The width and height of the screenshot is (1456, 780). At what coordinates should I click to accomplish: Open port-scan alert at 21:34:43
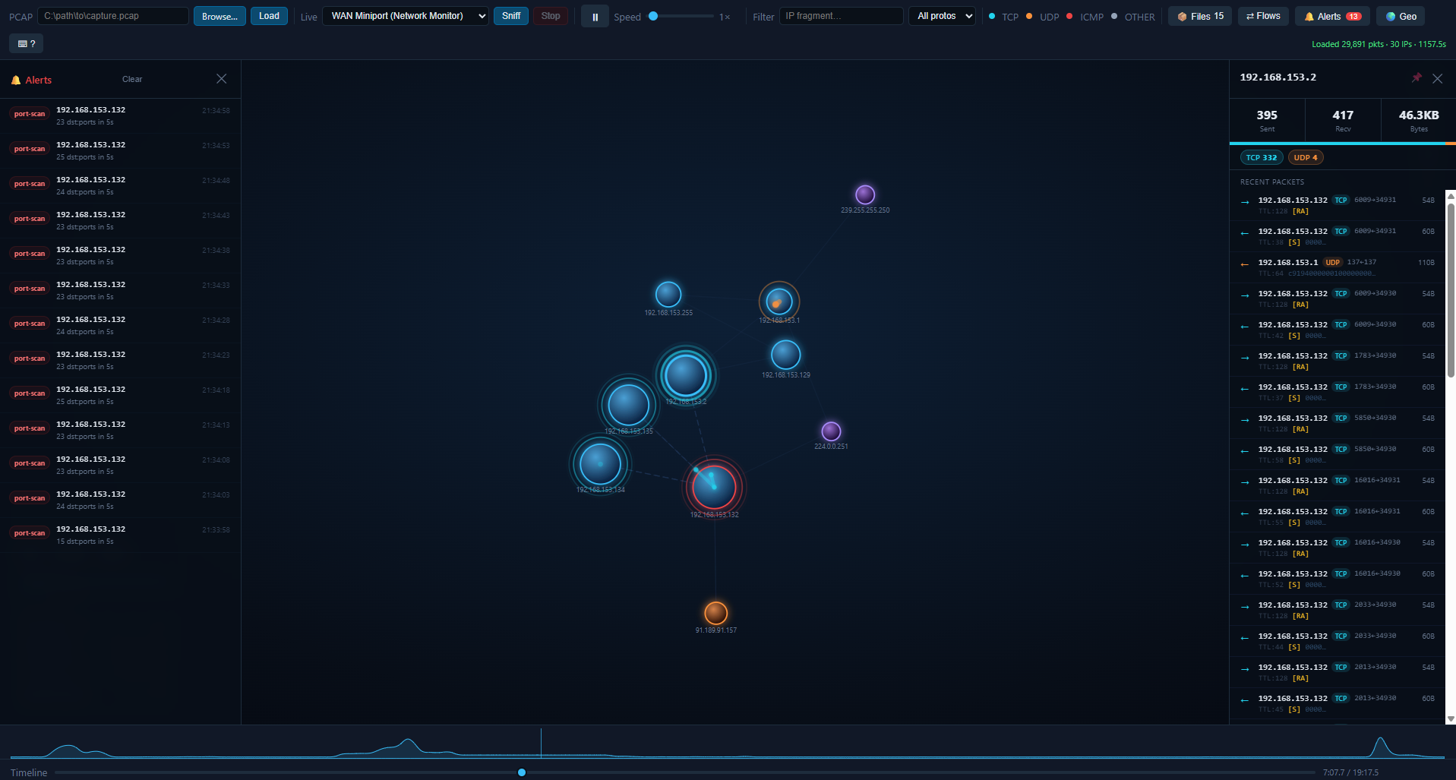tap(120, 220)
